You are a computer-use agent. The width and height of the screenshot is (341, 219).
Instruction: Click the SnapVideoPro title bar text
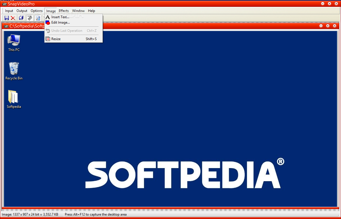(x=21, y=4)
